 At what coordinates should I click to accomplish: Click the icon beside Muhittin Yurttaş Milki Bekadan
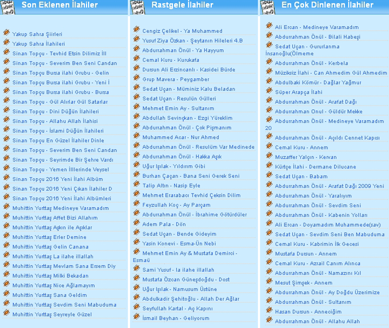click(x=7, y=274)
